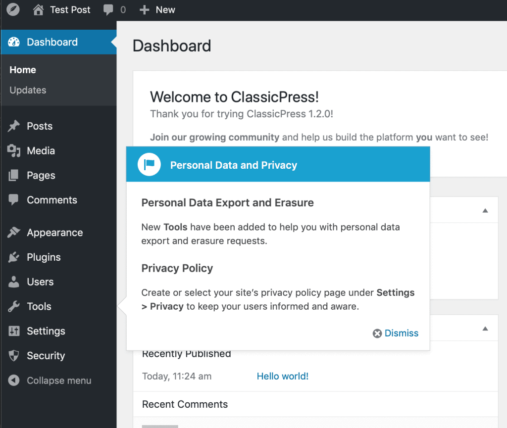
Task: Click Collapse menu label
Action: [59, 380]
